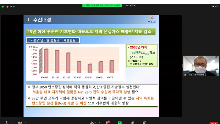220x124 pixels.
Task: Click the 1,350 value on the y-axis
Action: click(x=34, y=50)
